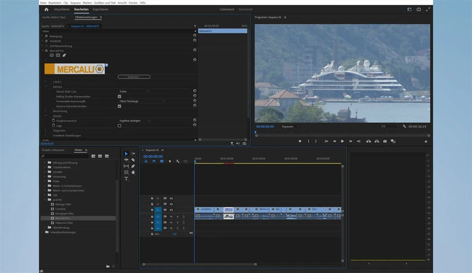Click the Home icon
This screenshot has height=273, width=472.
(x=46, y=10)
